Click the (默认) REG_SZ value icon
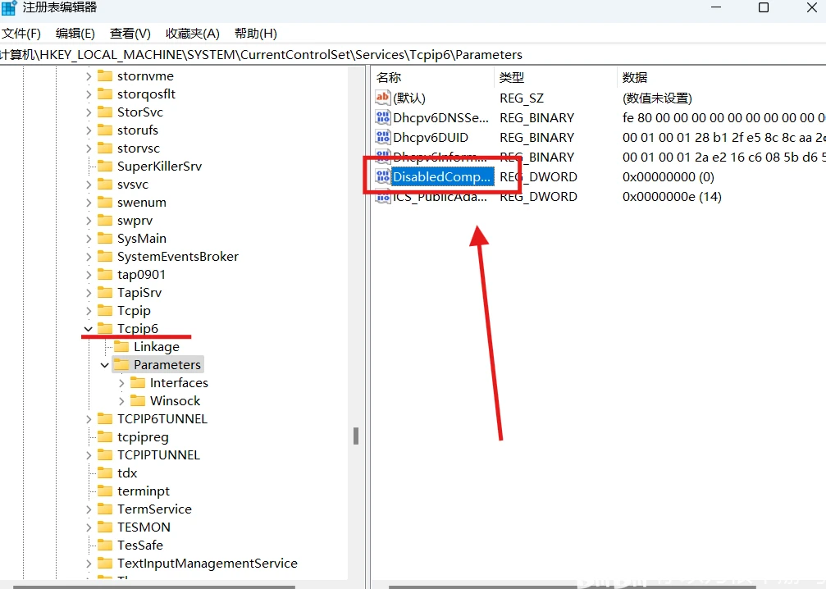The width and height of the screenshot is (826, 589). (382, 98)
